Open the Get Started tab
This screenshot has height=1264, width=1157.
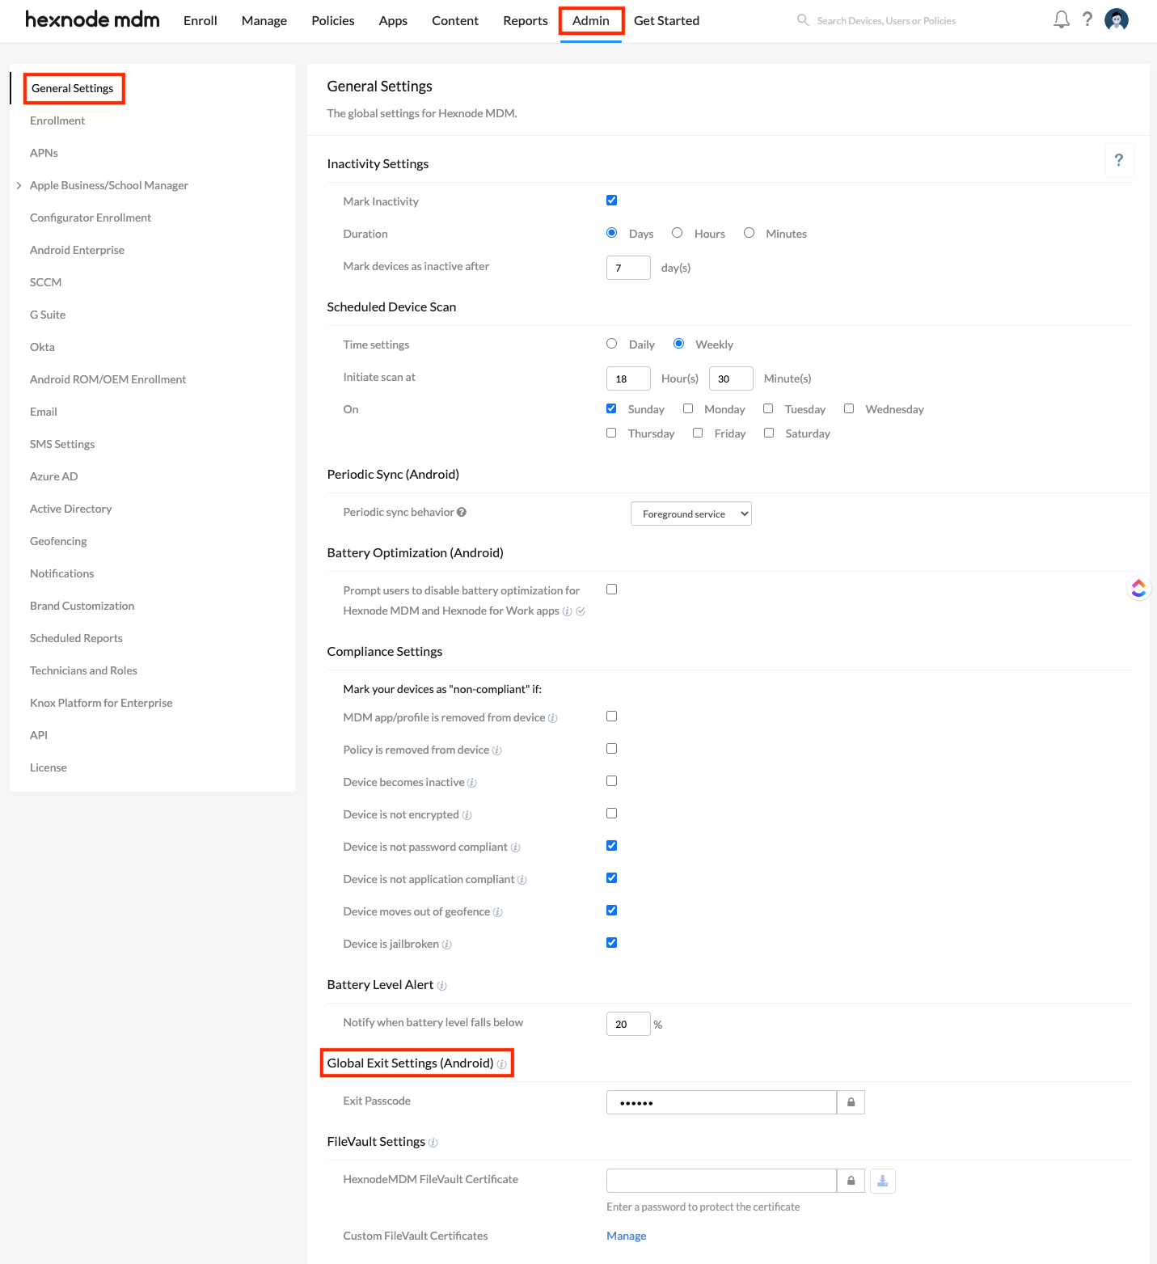[x=666, y=20]
